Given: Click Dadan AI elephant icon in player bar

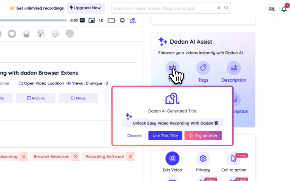Looking at the screenshot, I should point(133,21).
